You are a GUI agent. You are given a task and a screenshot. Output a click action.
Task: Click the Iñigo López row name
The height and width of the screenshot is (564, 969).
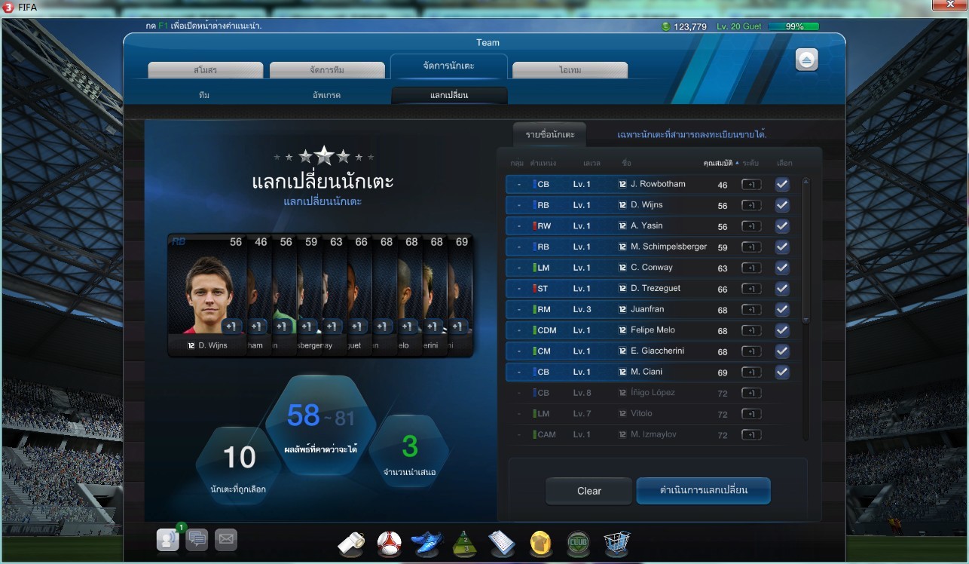(653, 393)
